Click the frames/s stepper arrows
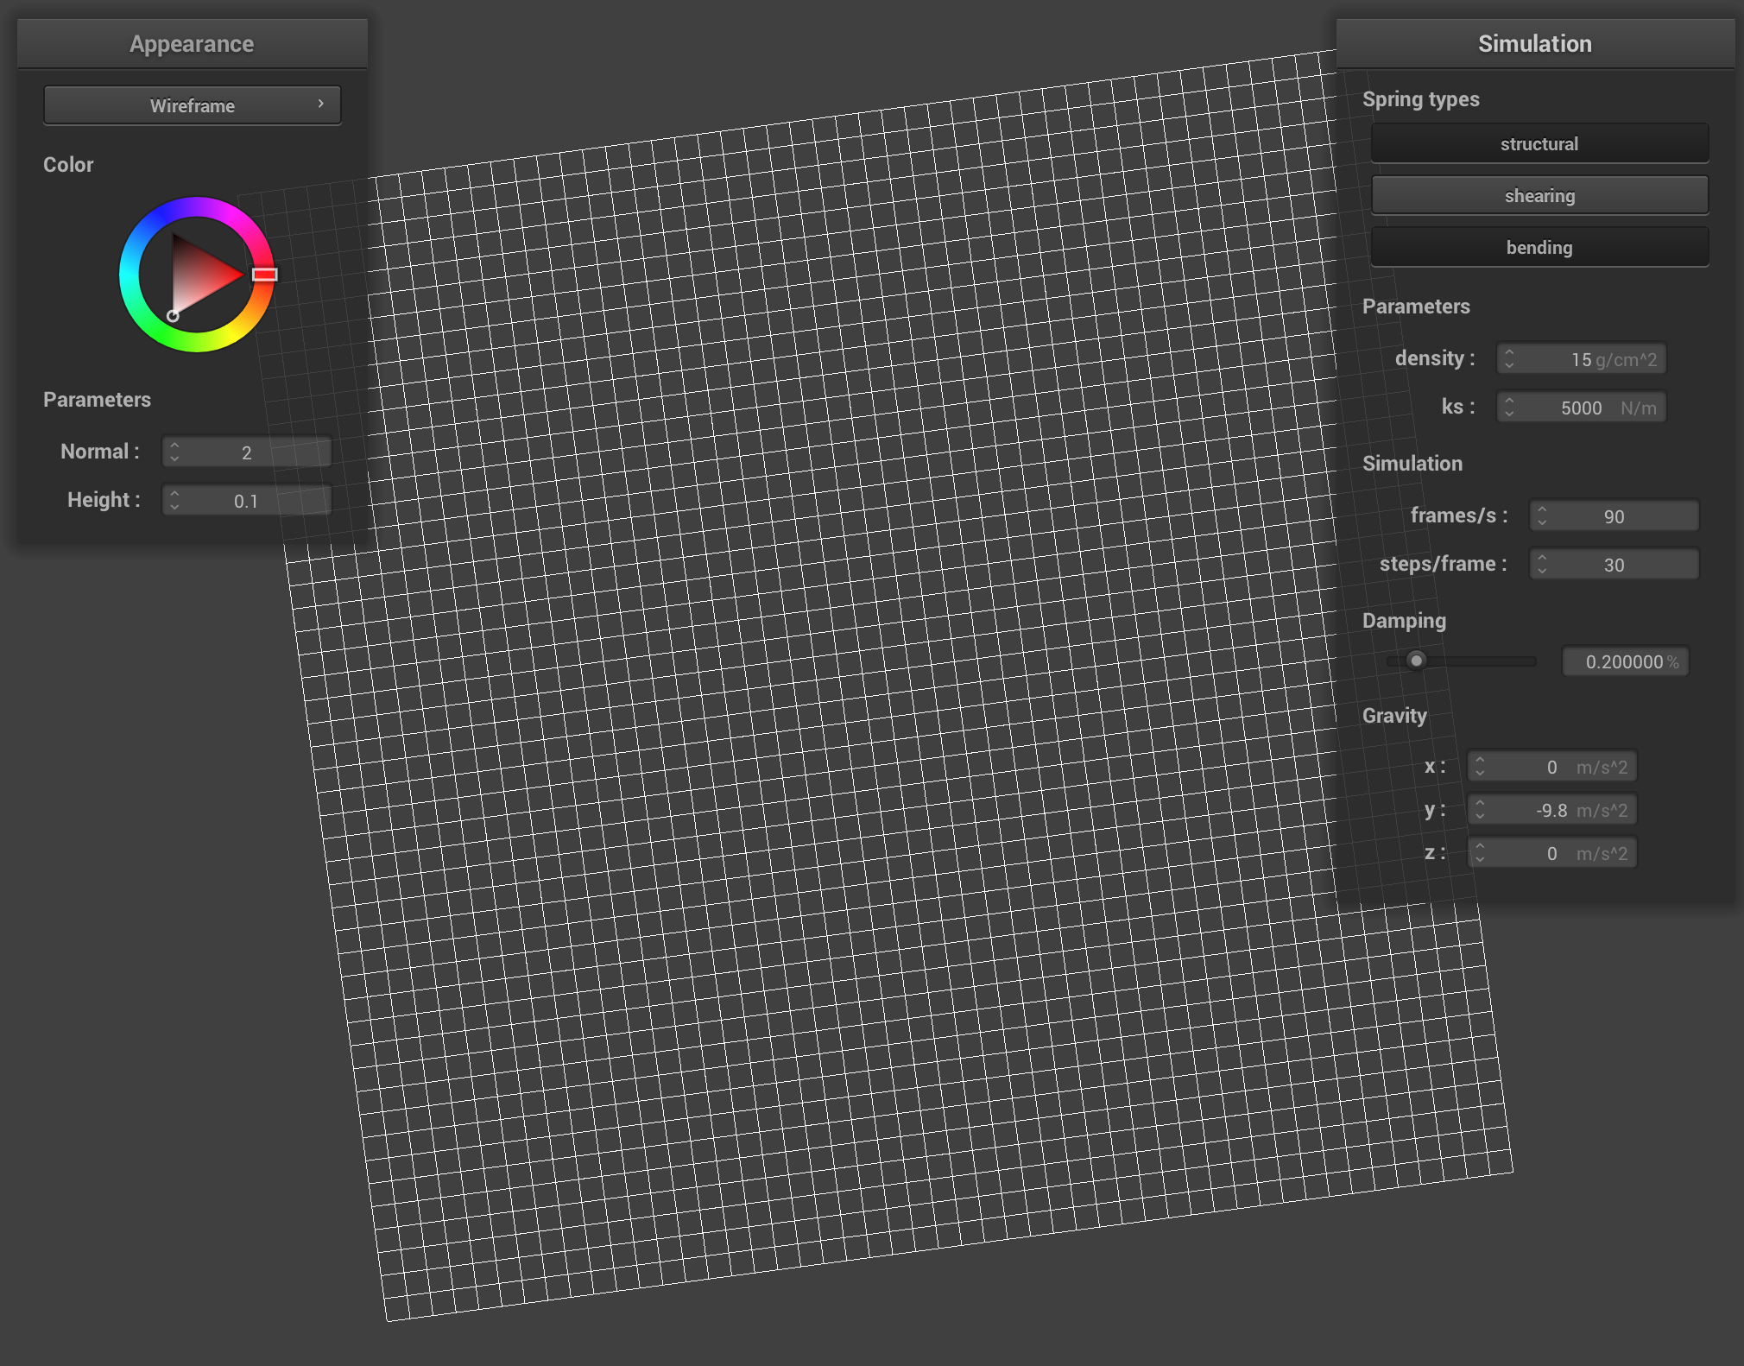 (1542, 515)
